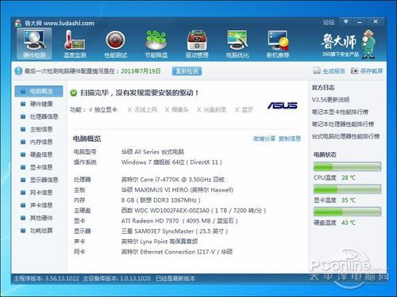This screenshot has width=397, height=297.
Task: Open 笔记本显卡性能排行榜 ranking link
Action: pos(340,112)
